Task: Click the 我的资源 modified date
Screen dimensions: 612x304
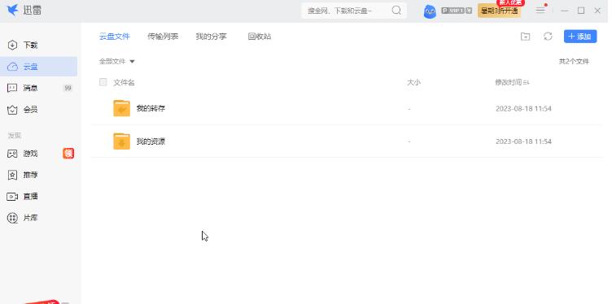Action: (523, 141)
